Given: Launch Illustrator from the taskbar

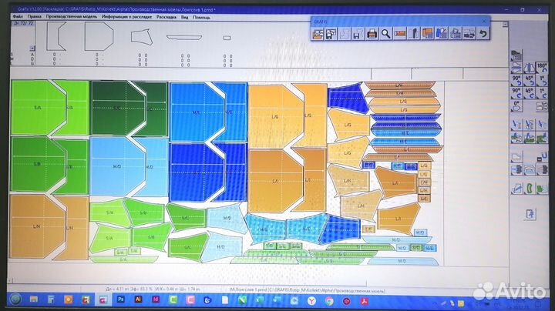Looking at the screenshot, I should click(x=137, y=298).
